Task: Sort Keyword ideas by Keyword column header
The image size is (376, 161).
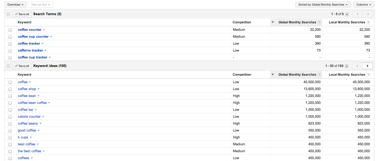Action: pyautogui.click(x=25, y=75)
